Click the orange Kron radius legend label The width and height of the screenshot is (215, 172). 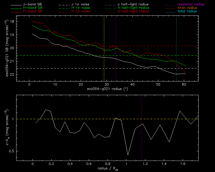187,8
